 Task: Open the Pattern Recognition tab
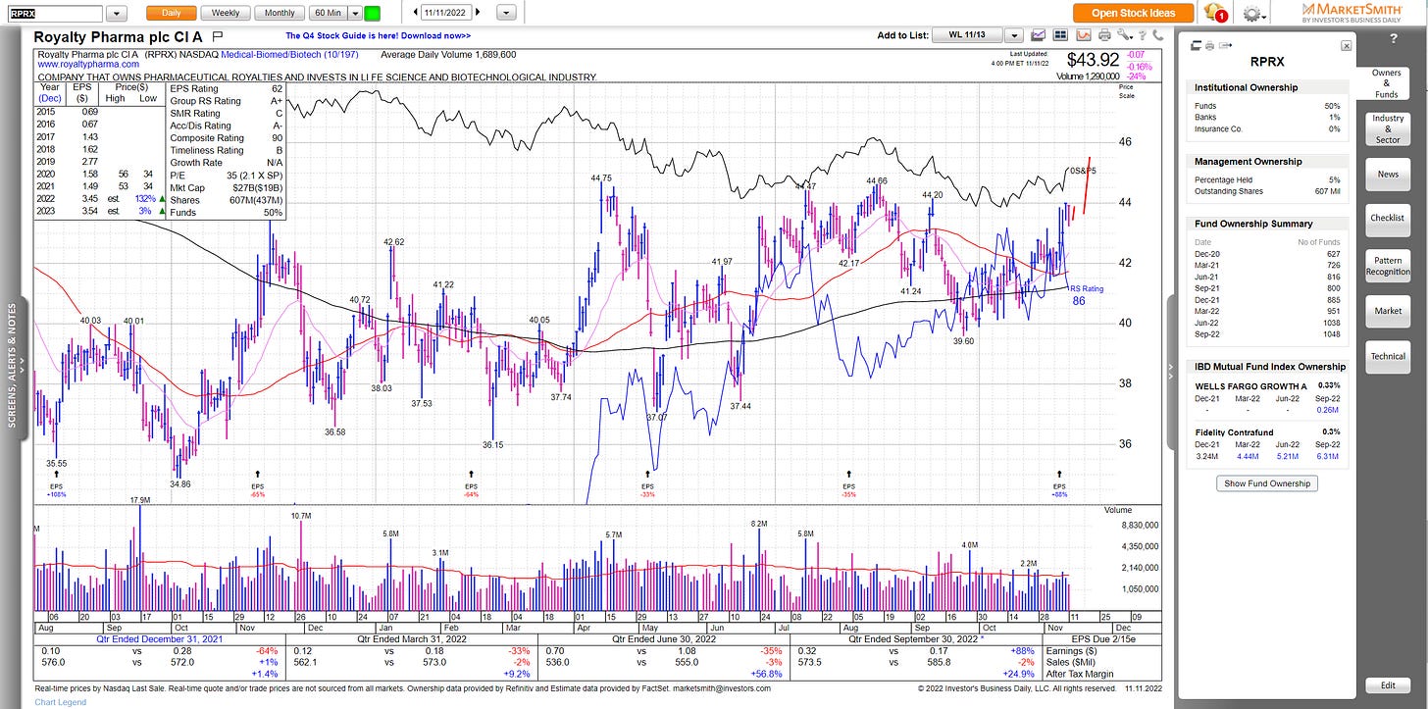[1388, 265]
